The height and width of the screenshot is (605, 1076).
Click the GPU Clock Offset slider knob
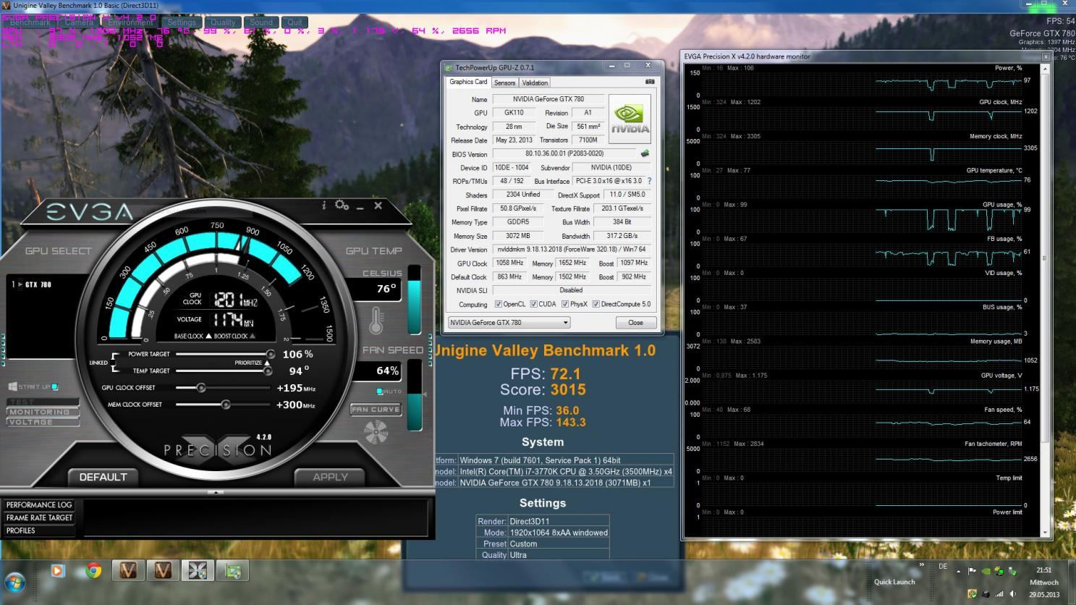(x=201, y=388)
